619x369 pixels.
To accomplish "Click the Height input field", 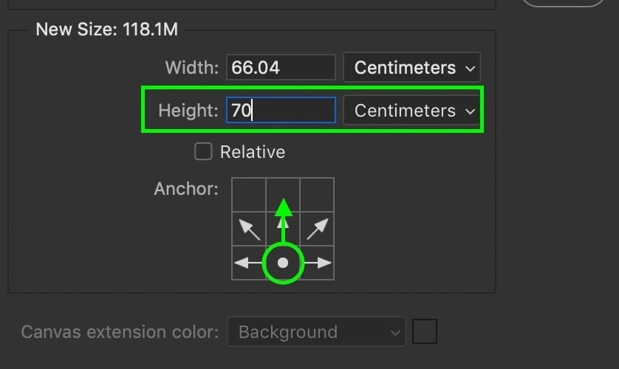I will coord(281,110).
